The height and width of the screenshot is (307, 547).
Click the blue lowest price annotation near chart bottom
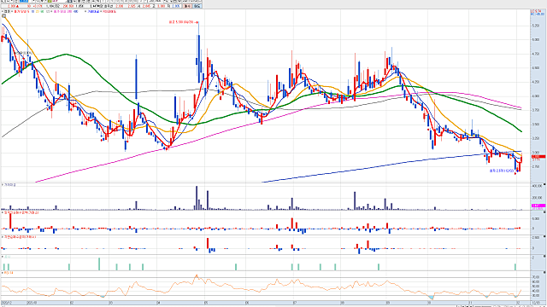(502, 171)
